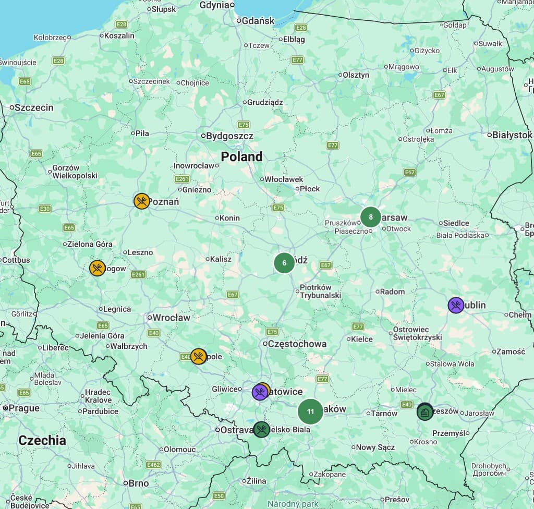
Task: Click the Gdańsk city label
Action: tap(258, 21)
